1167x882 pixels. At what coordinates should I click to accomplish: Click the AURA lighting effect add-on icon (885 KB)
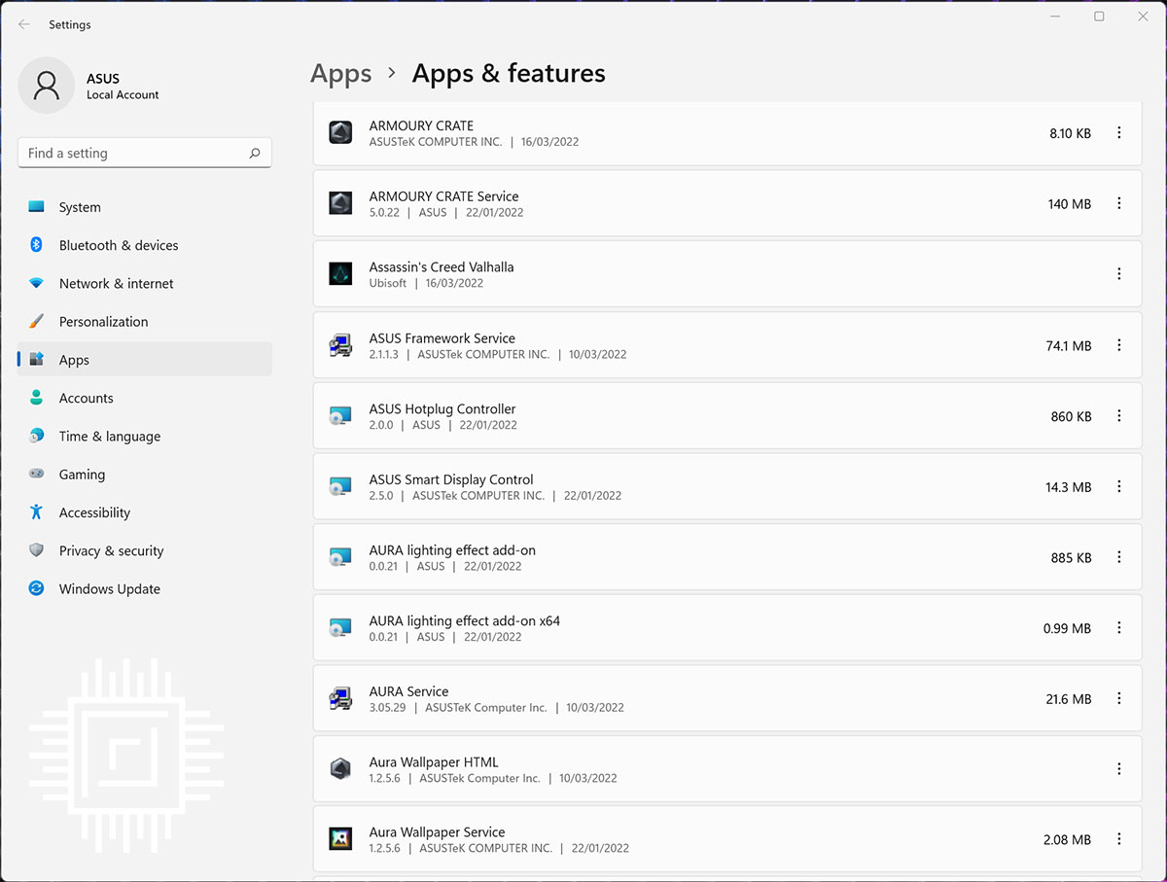coord(340,557)
